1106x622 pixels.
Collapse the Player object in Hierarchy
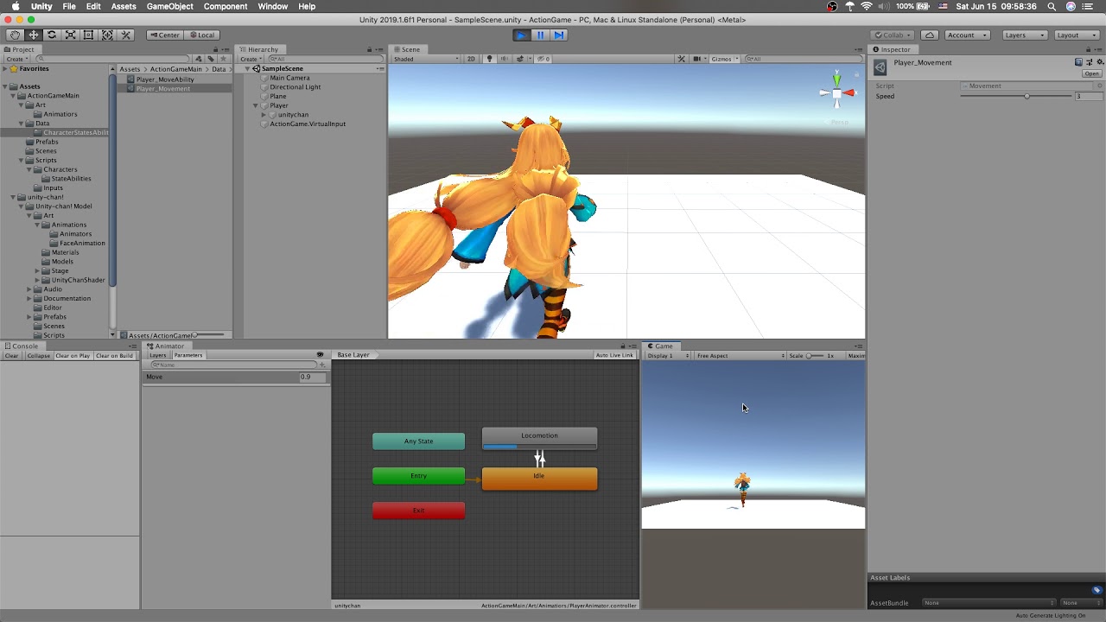256,105
